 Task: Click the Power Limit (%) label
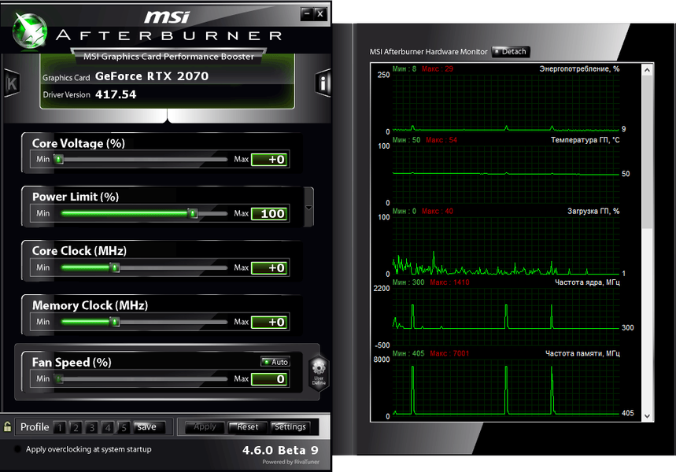point(76,197)
